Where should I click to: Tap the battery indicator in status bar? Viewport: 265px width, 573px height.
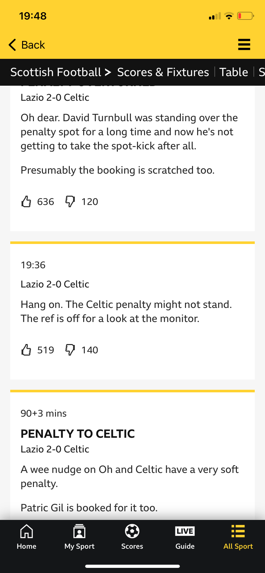(x=245, y=16)
